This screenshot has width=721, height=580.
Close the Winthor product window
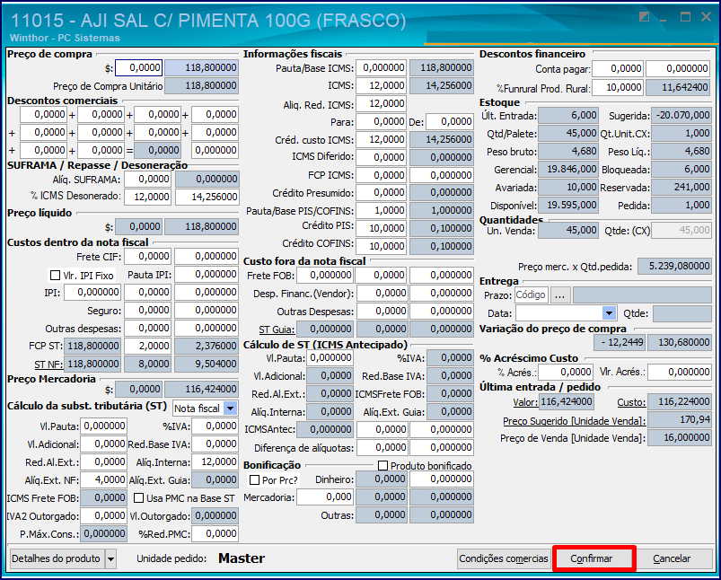707,17
